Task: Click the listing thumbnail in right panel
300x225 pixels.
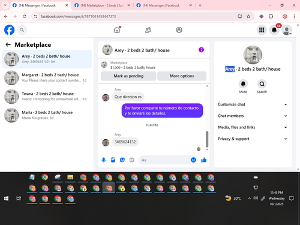Action: 253,55
